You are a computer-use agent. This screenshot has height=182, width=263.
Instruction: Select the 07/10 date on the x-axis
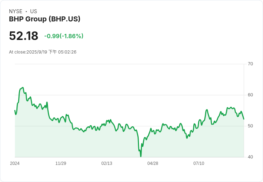(199, 163)
